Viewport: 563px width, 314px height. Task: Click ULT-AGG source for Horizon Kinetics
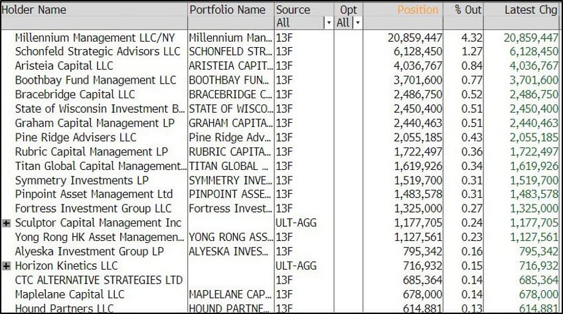[x=296, y=266]
